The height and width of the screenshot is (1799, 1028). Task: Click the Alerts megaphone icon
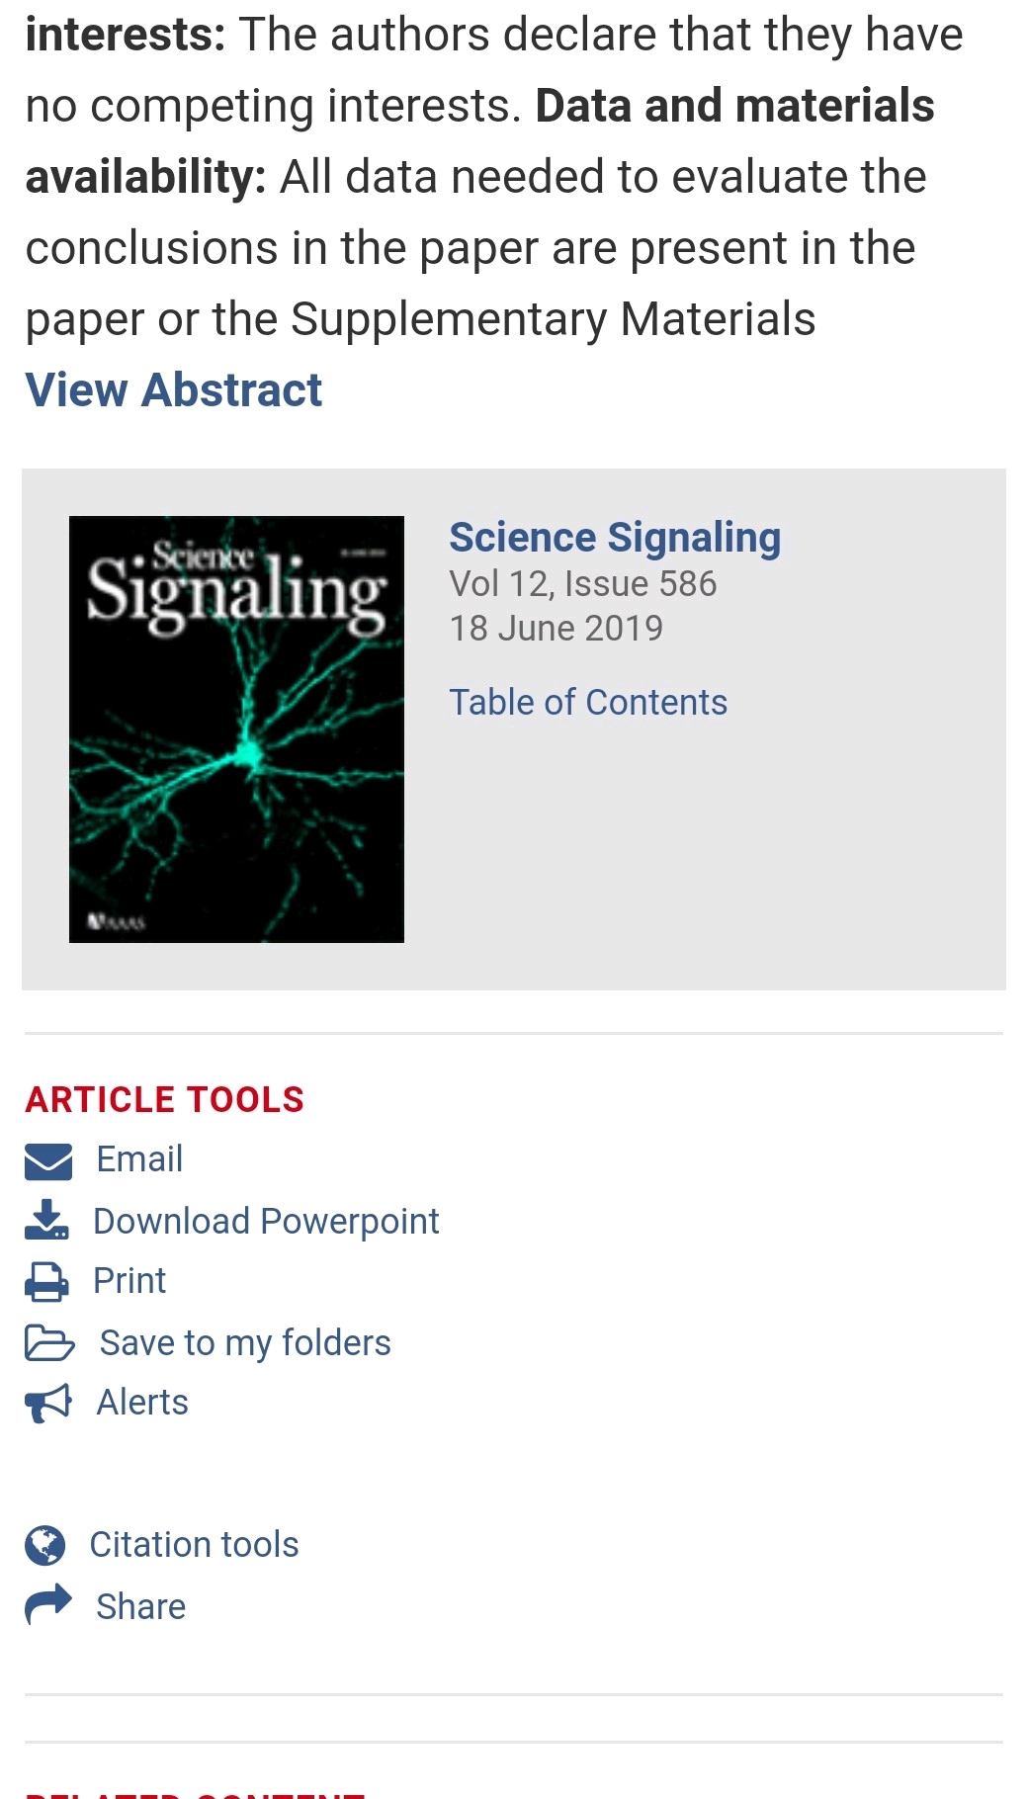pyautogui.click(x=48, y=1403)
